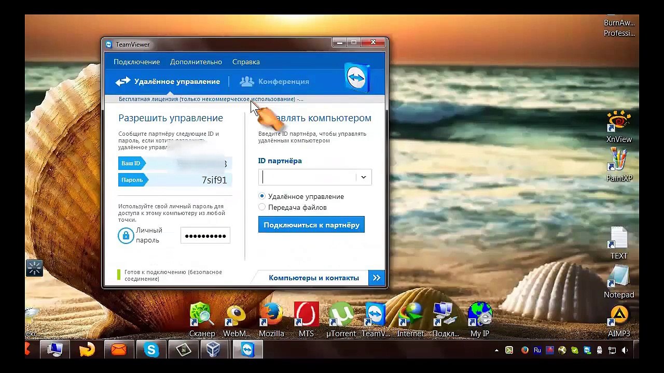664x373 pixels.
Task: Switch the Ru keyboard language indicator
Action: pos(537,351)
